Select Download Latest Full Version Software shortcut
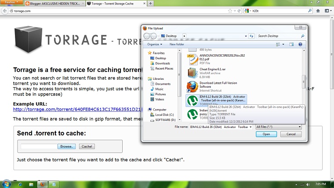Viewport: 334px width, 188px height. pos(216,87)
